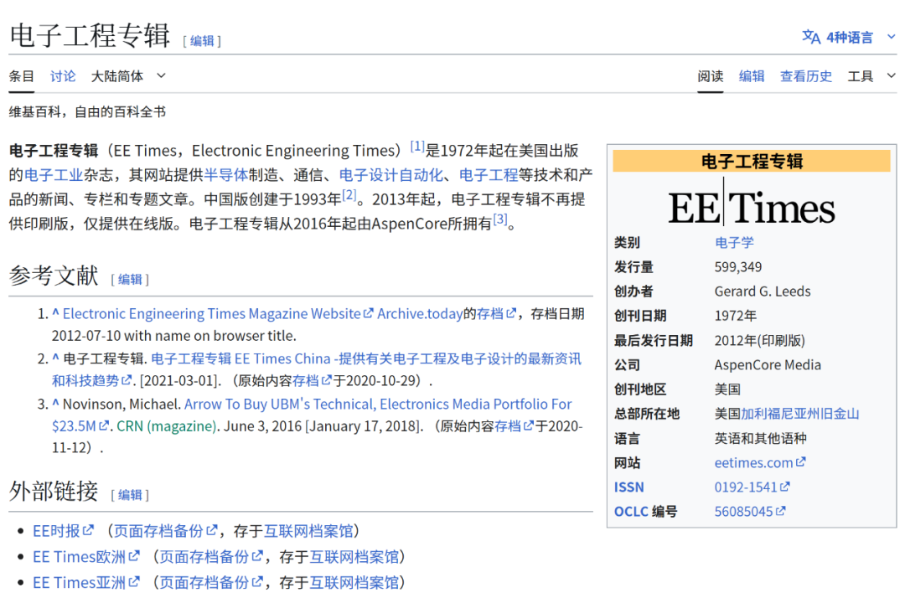Open the EE Times亚洲 external link
The width and height of the screenshot is (905, 598).
86,583
